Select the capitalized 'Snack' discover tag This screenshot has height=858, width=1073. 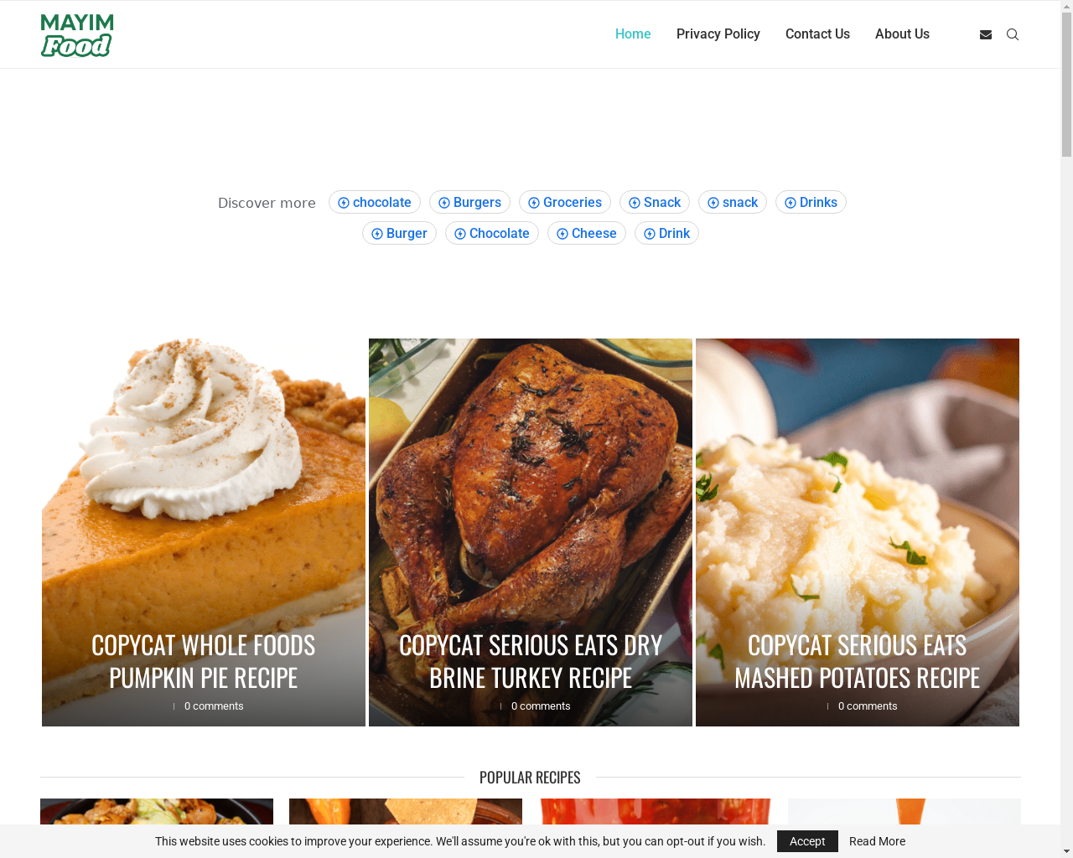pyautogui.click(x=655, y=202)
